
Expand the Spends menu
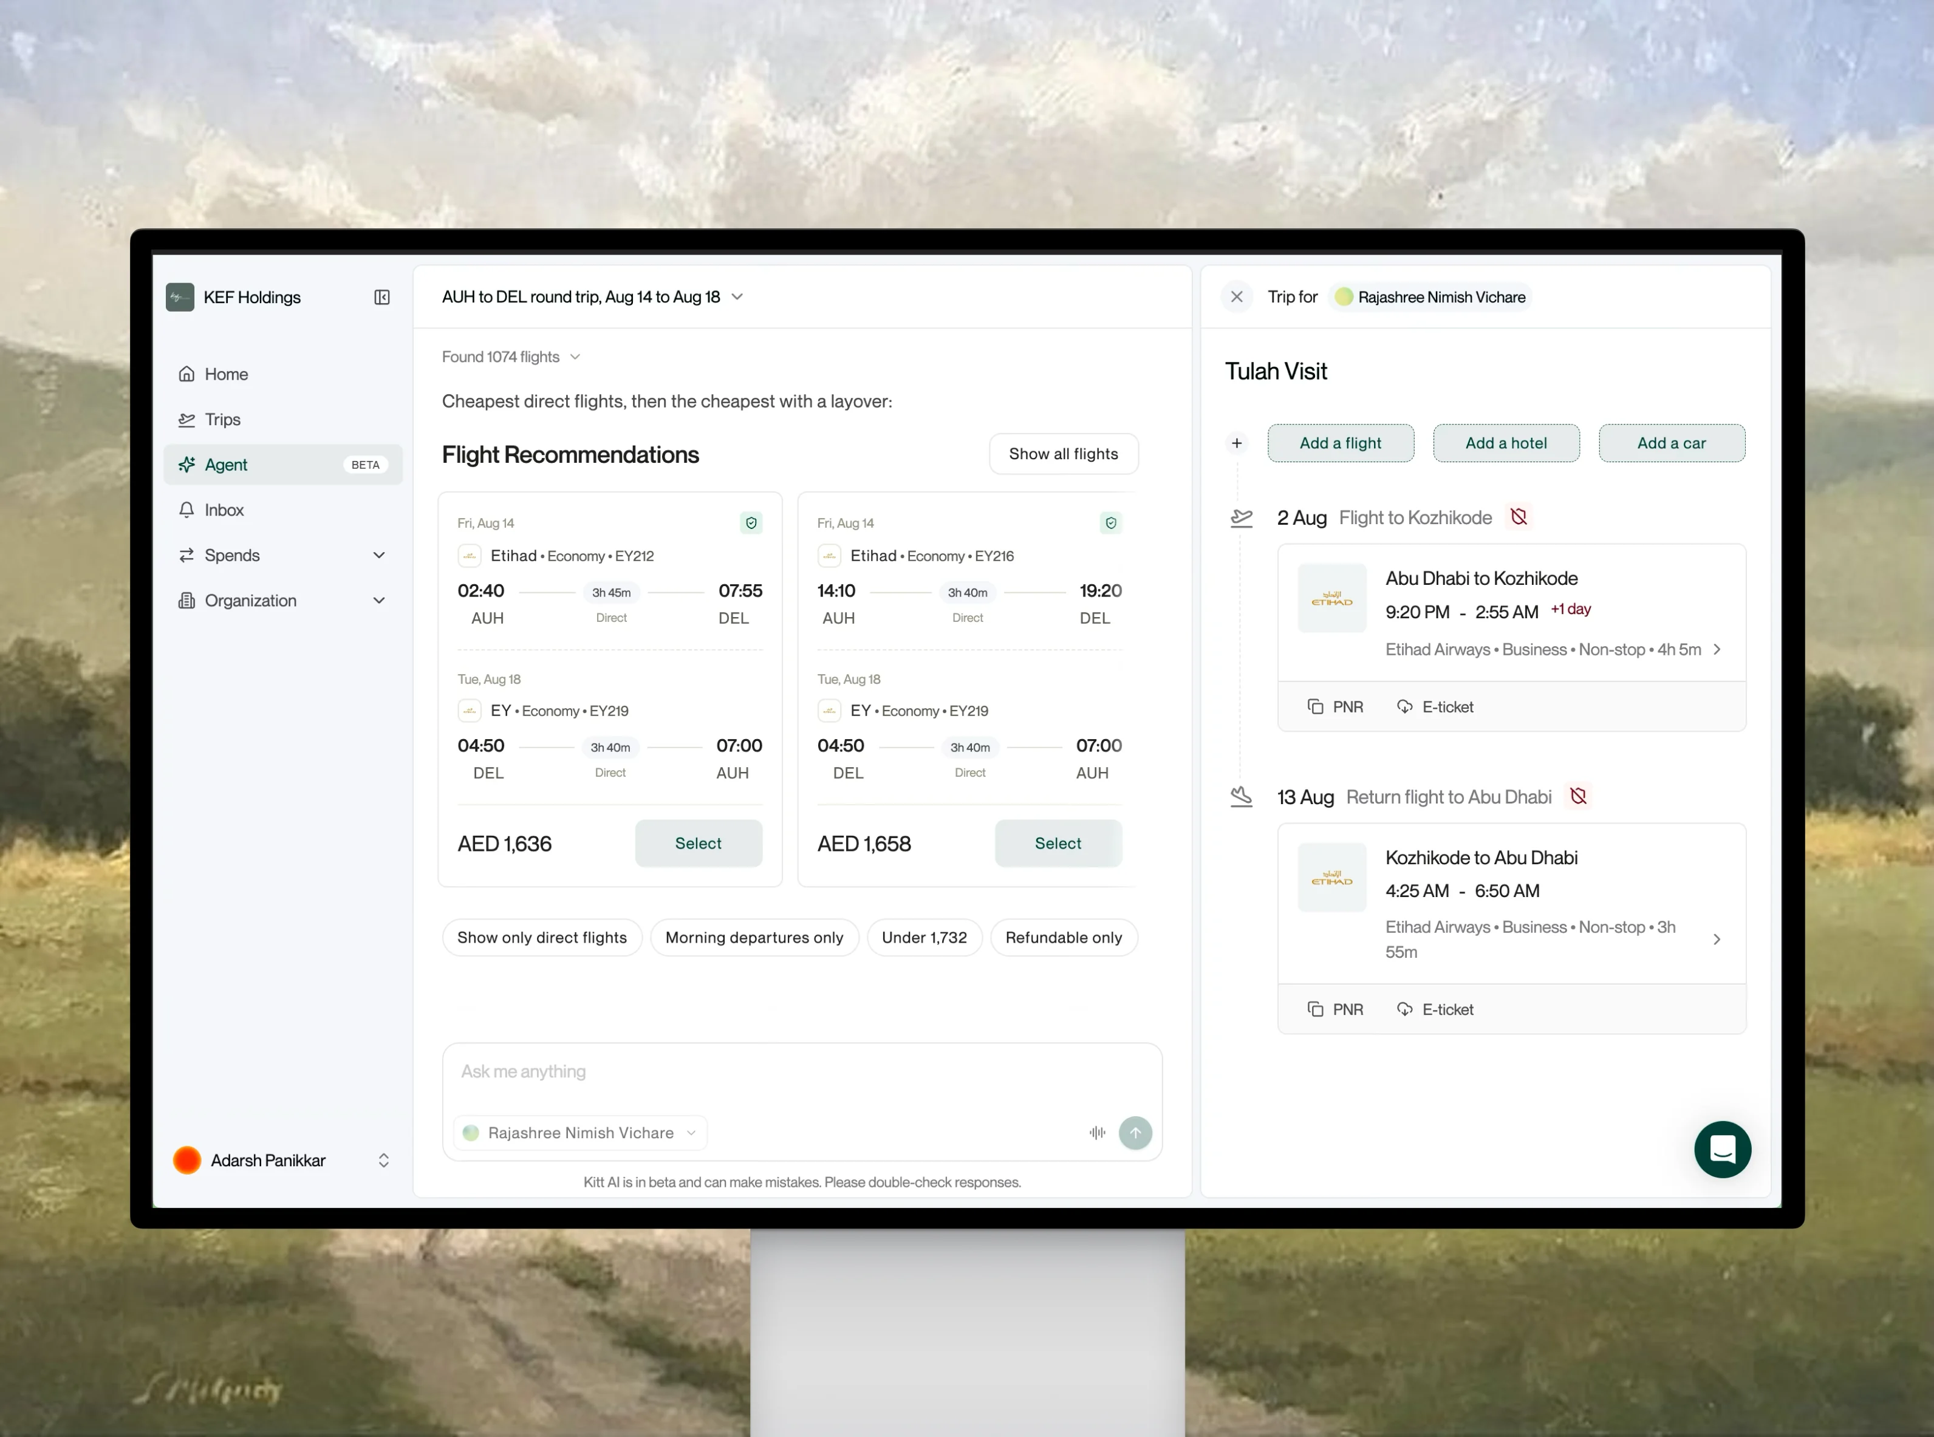[x=282, y=555]
